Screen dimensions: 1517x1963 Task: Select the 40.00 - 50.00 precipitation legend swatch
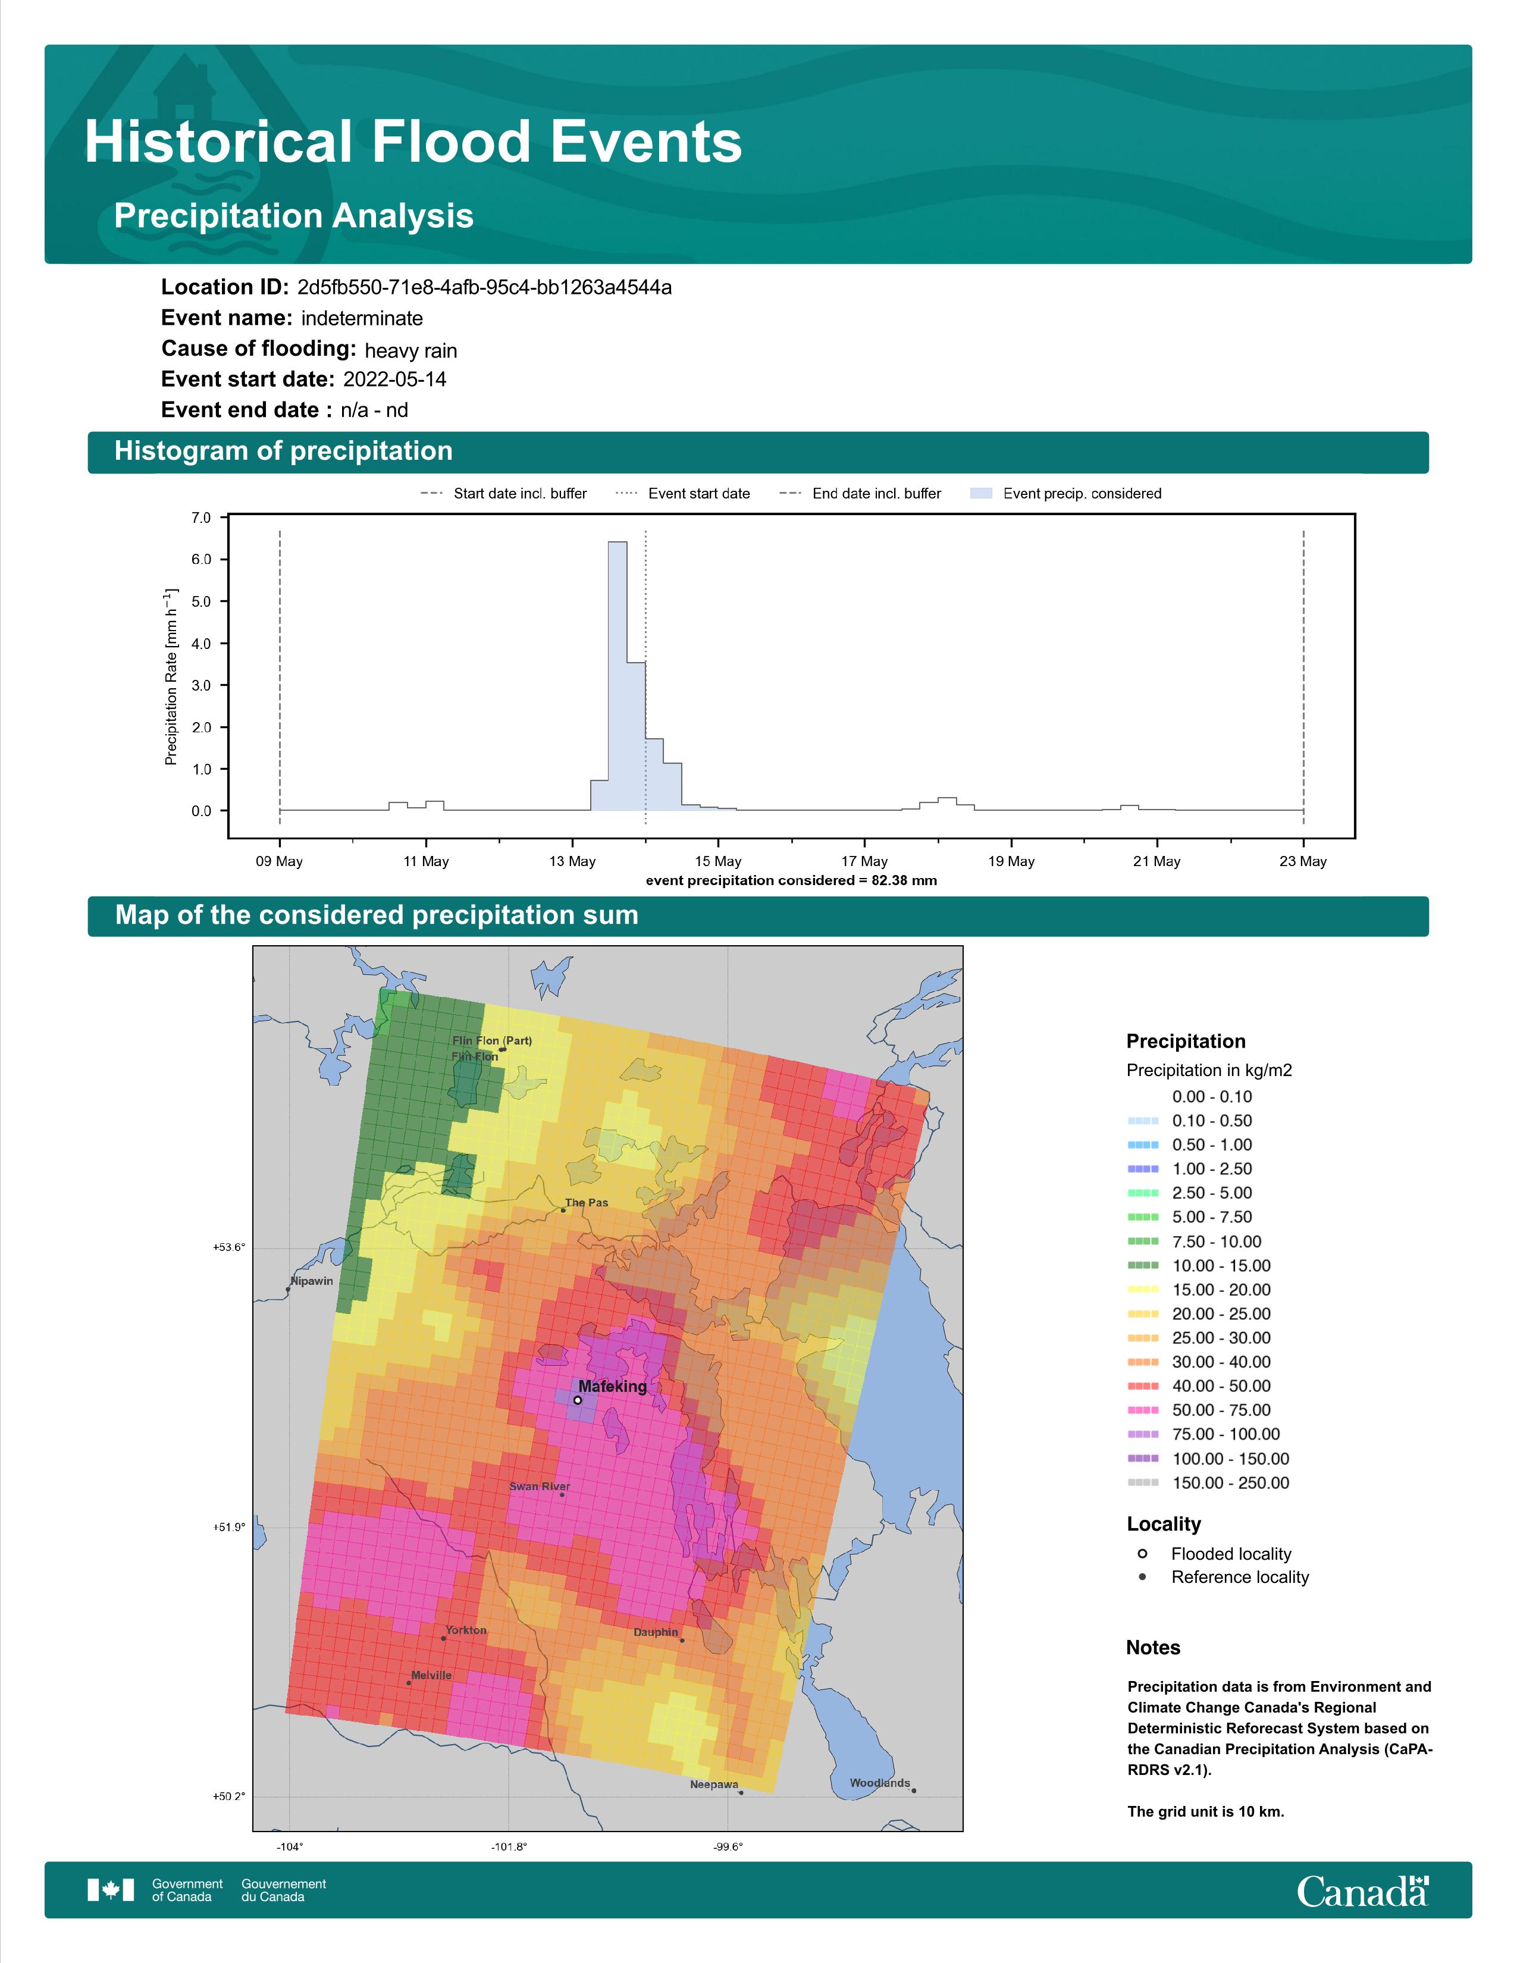[x=1143, y=1386]
